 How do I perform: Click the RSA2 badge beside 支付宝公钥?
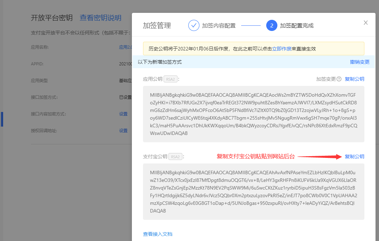(175, 156)
